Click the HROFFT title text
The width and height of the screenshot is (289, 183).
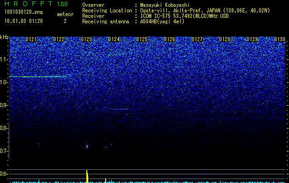coord(28,4)
